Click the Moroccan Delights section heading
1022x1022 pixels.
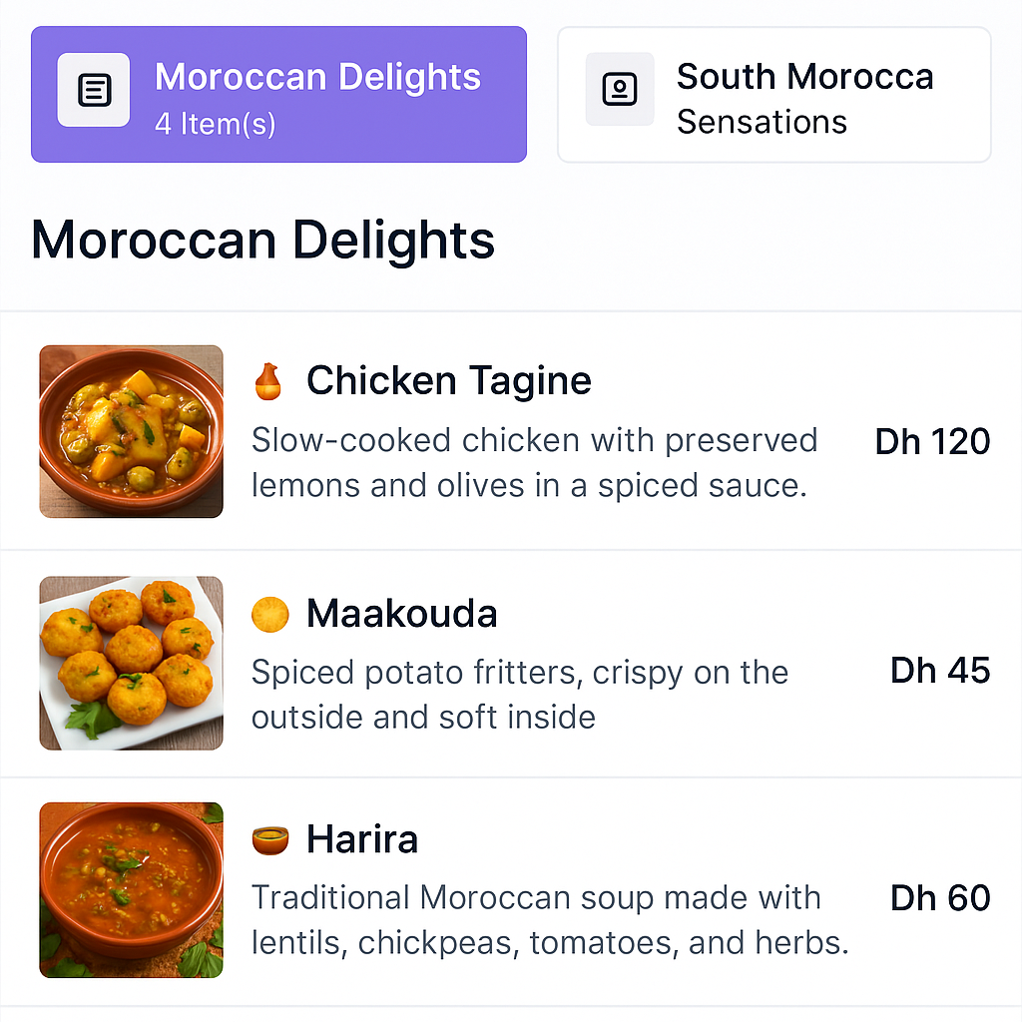pyautogui.click(x=263, y=242)
